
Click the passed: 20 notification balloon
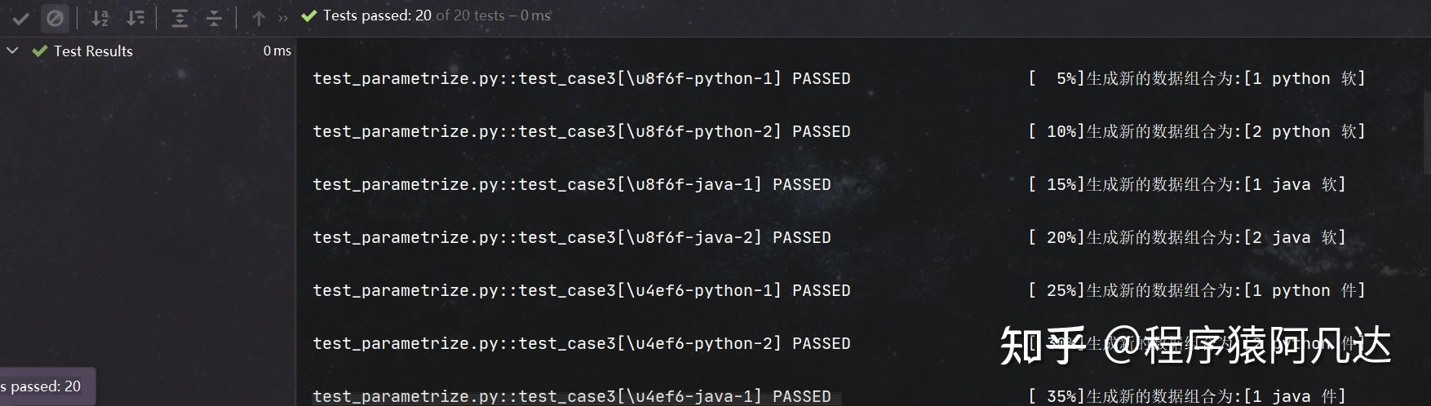point(46,386)
